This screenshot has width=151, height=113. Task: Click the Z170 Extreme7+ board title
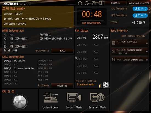[13, 9]
